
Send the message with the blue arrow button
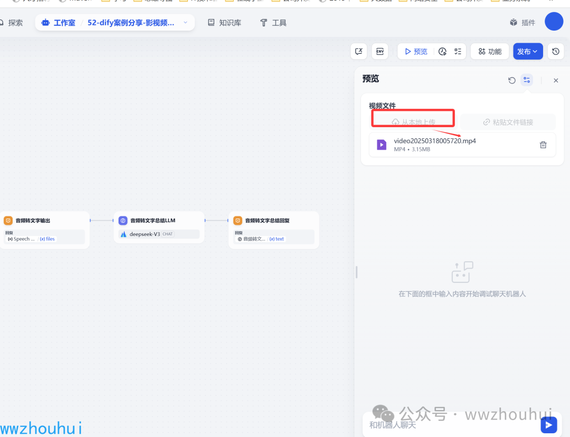548,425
